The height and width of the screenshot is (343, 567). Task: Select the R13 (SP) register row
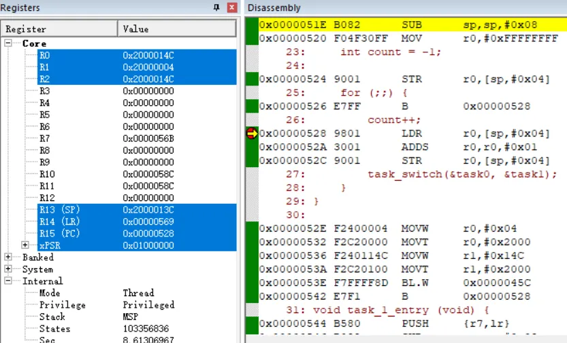click(x=60, y=210)
